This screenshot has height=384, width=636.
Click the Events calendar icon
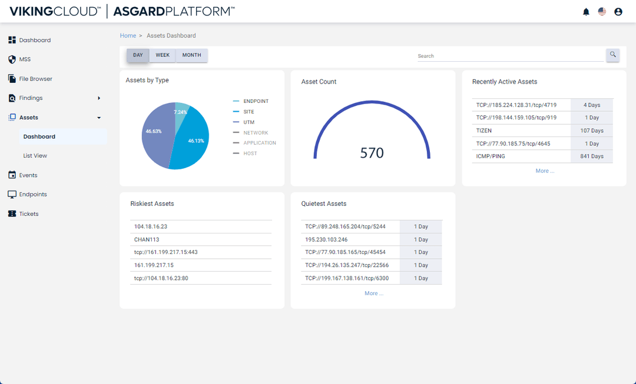pos(12,175)
